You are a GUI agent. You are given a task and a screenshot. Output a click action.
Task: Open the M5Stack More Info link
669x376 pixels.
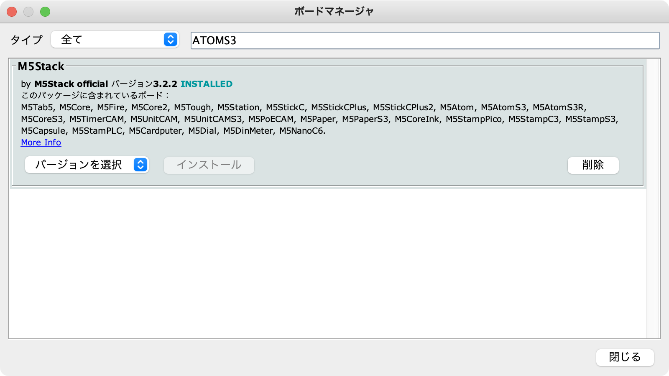pyautogui.click(x=41, y=142)
